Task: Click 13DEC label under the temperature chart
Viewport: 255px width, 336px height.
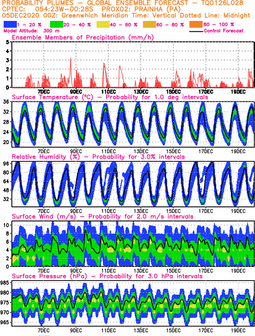Action: pos(141,151)
